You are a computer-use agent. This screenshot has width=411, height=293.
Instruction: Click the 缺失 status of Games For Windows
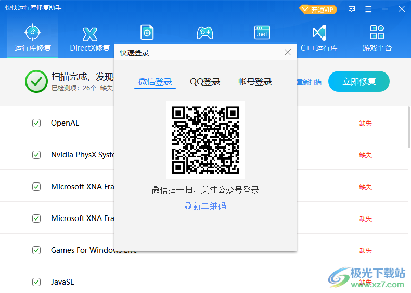click(365, 250)
